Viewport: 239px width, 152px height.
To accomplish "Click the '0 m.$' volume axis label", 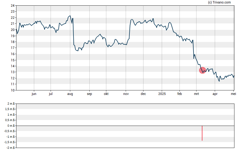I will click(x=11, y=126).
